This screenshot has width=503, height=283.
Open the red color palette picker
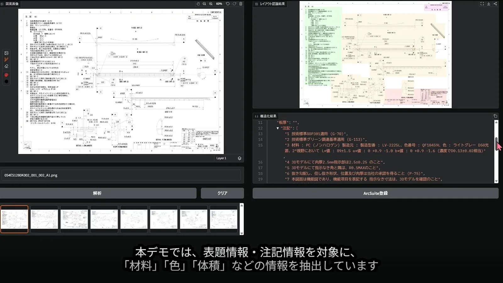6,75
